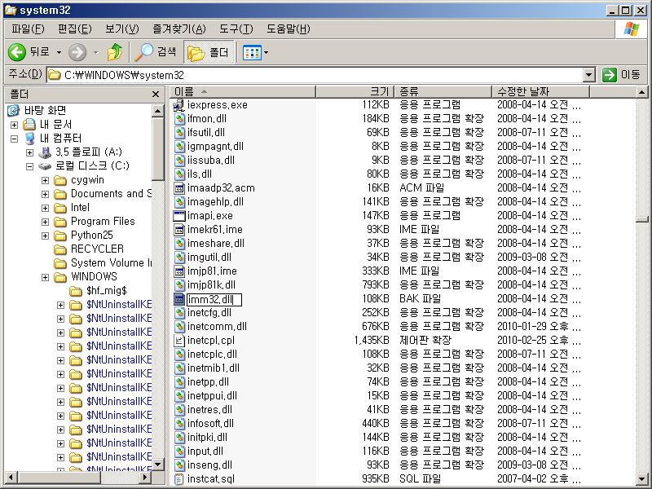The image size is (652, 489).
Task: Select the imapi.exe file icon
Action: pos(180,216)
